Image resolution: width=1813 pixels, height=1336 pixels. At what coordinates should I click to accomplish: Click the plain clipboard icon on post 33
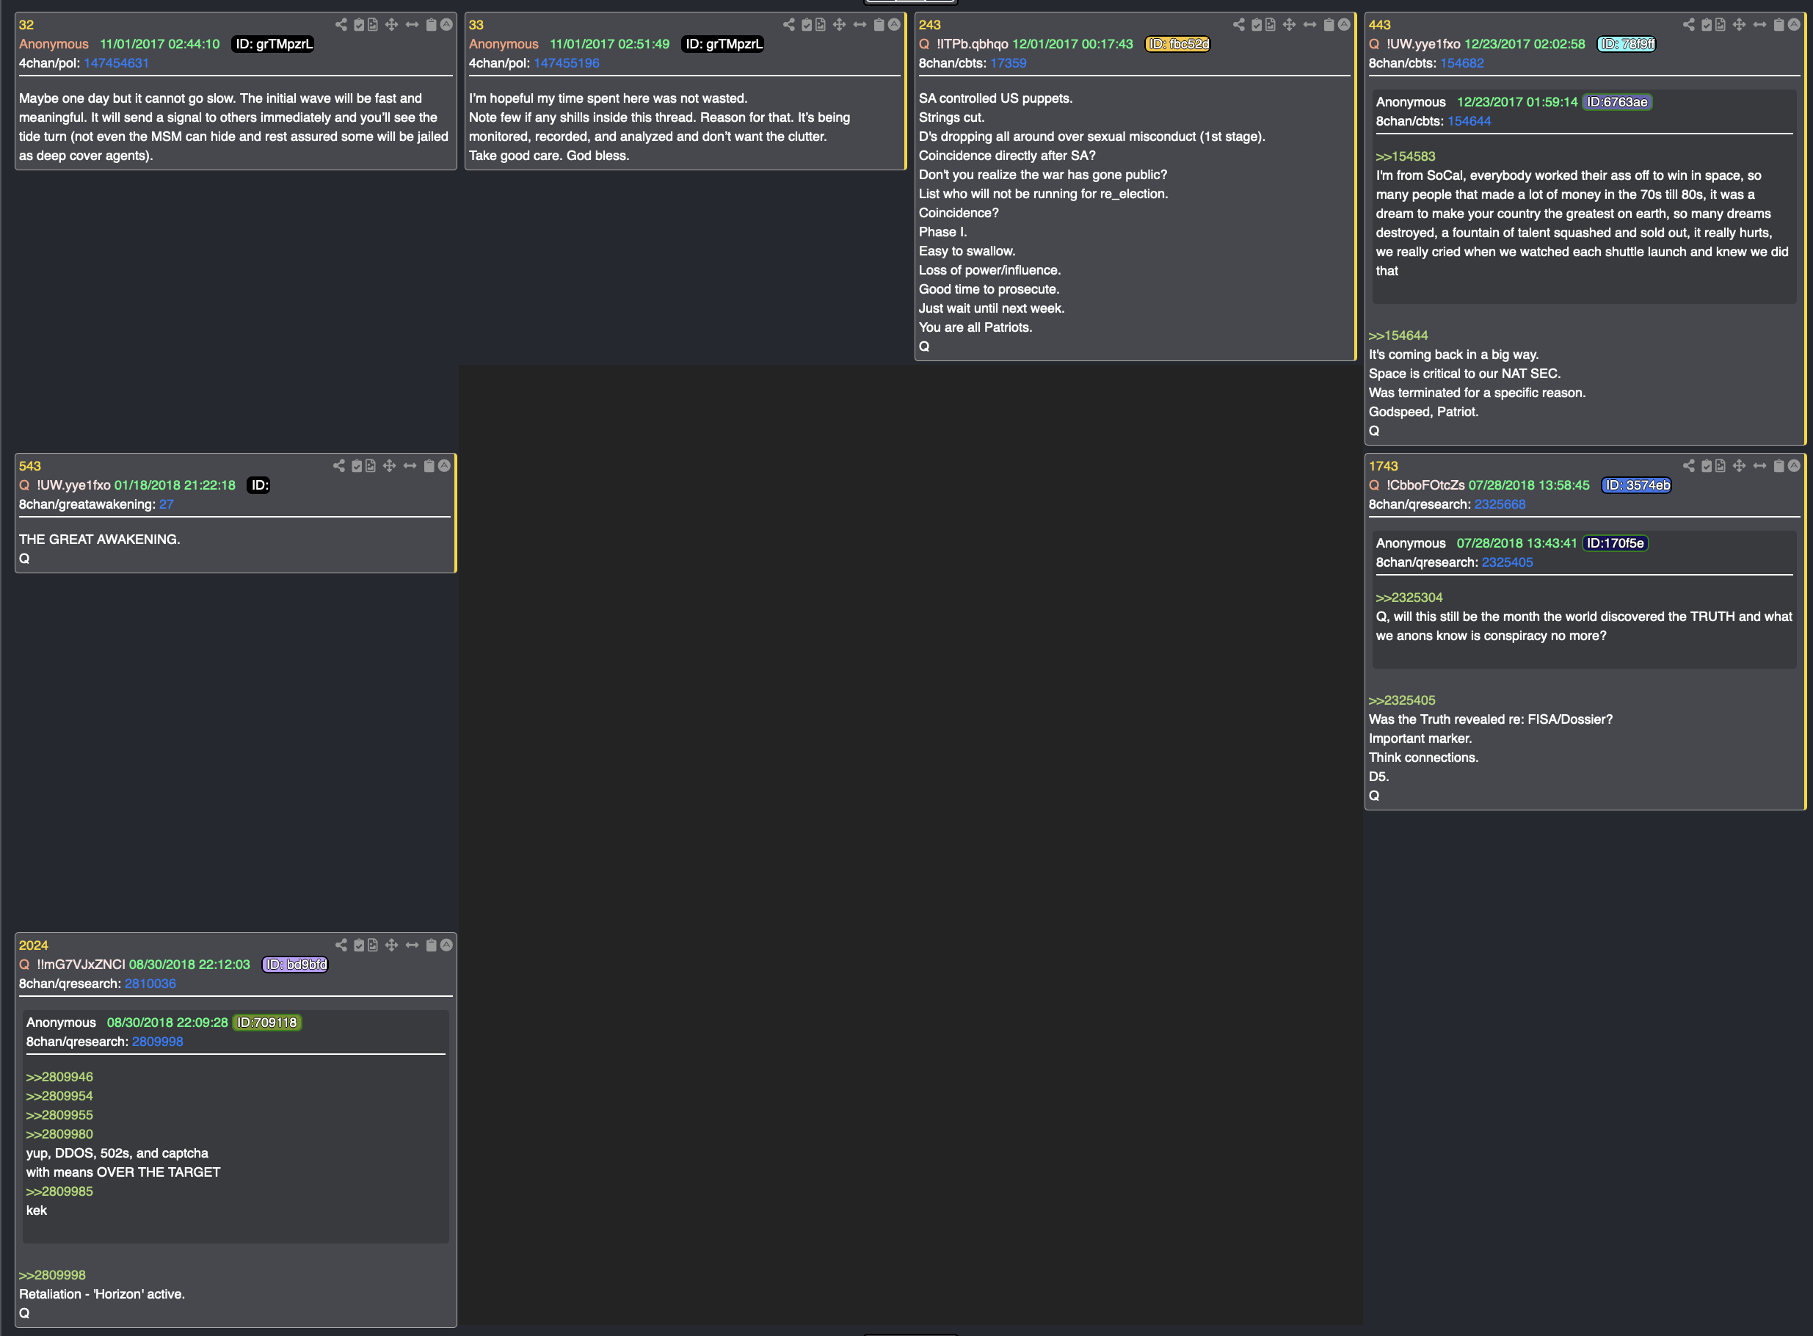879,24
